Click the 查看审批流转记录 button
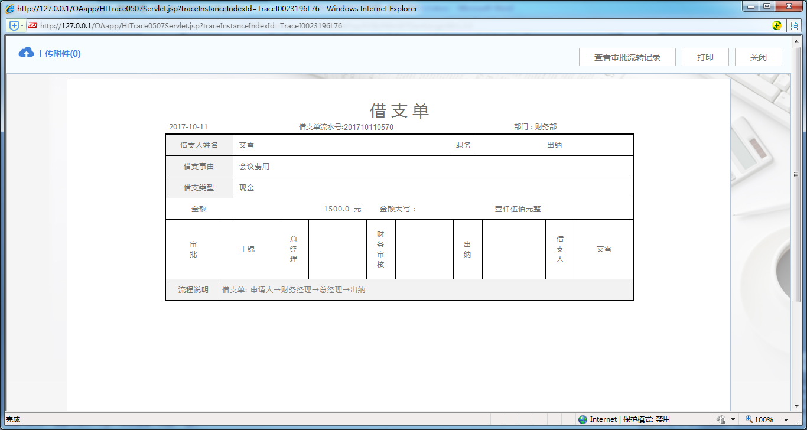807x430 pixels. click(627, 57)
